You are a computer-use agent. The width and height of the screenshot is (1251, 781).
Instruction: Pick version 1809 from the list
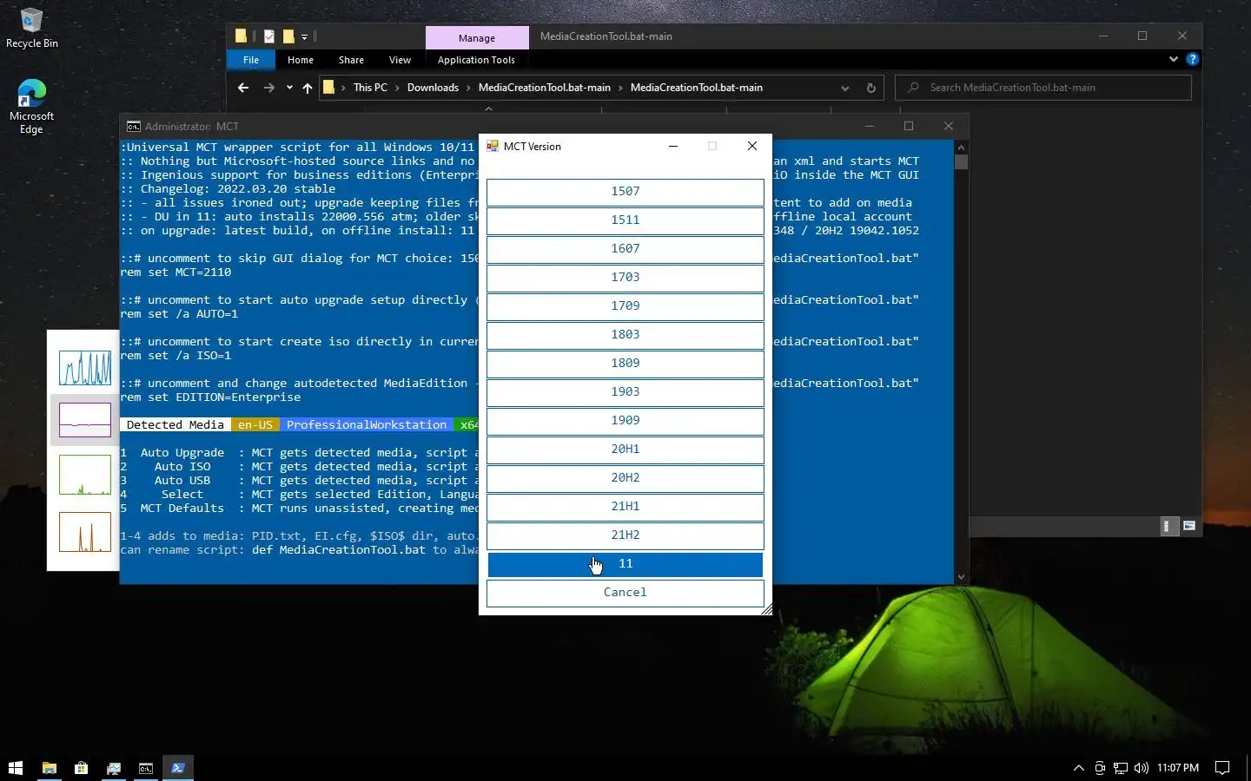625,364
